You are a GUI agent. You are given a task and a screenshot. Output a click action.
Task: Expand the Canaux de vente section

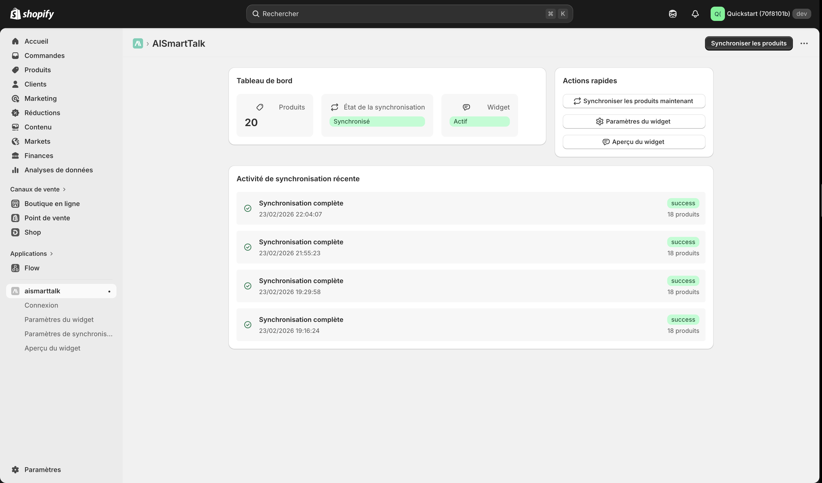[x=64, y=189]
